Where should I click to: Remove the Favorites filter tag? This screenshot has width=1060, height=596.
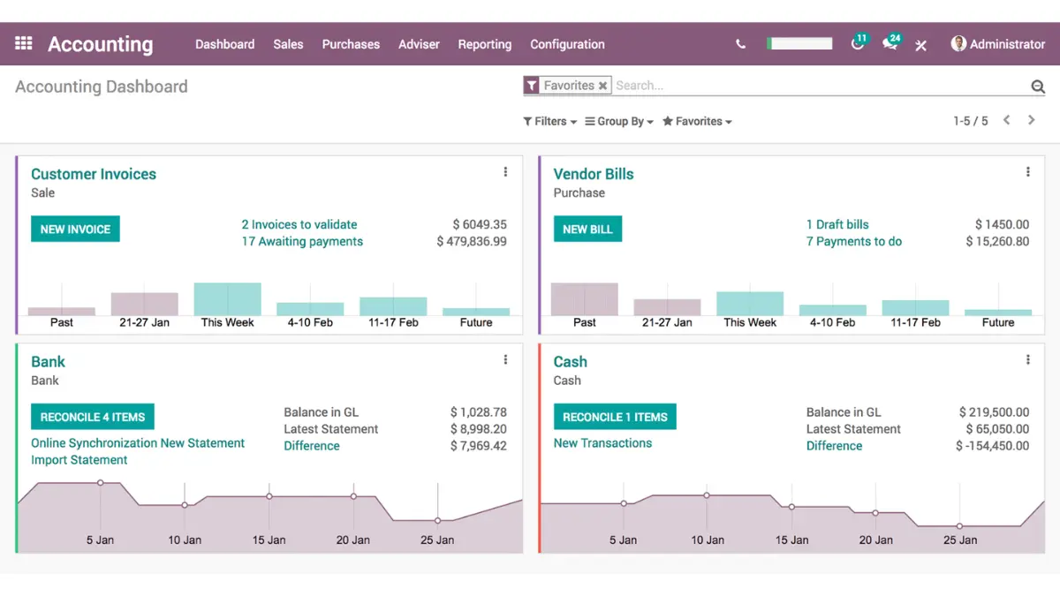click(602, 86)
